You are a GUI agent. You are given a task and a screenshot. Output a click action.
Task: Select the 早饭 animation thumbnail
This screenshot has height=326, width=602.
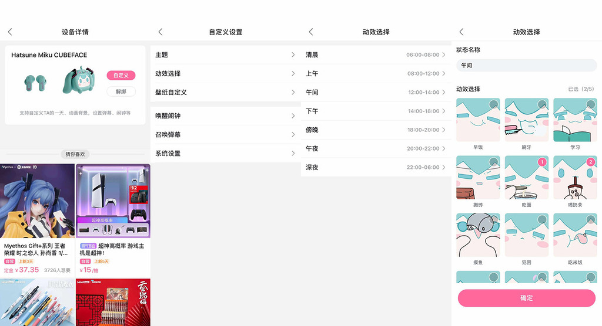(478, 120)
